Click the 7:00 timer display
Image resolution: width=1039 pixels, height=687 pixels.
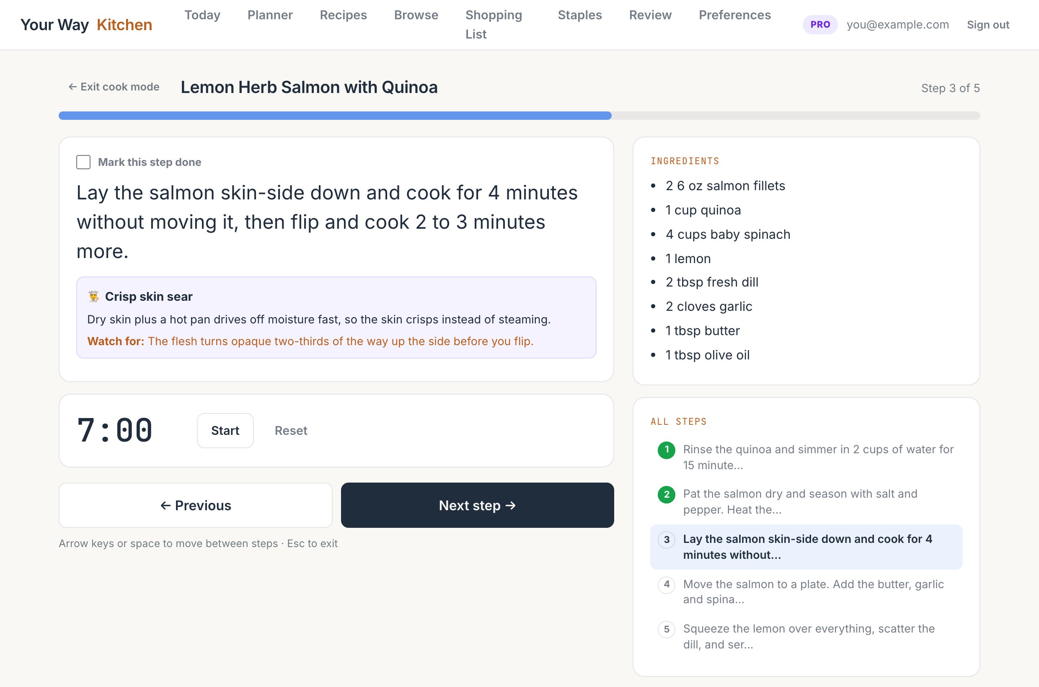click(115, 430)
